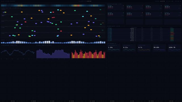Open the 8.7s metric card
182x102 pixels.
coord(144,48)
